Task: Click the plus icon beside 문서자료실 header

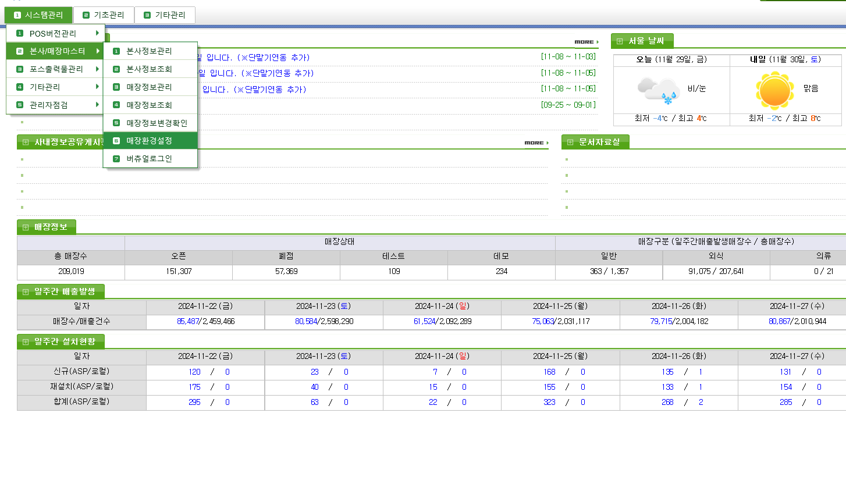Action: (570, 142)
